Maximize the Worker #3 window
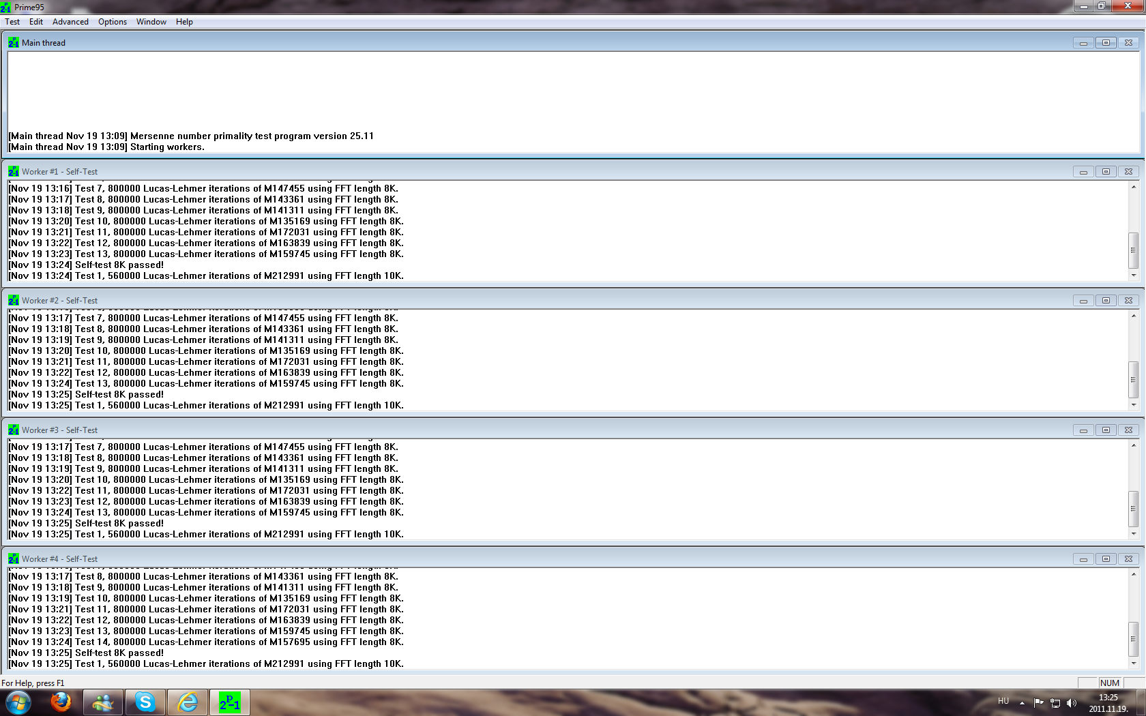1146x716 pixels. tap(1106, 430)
